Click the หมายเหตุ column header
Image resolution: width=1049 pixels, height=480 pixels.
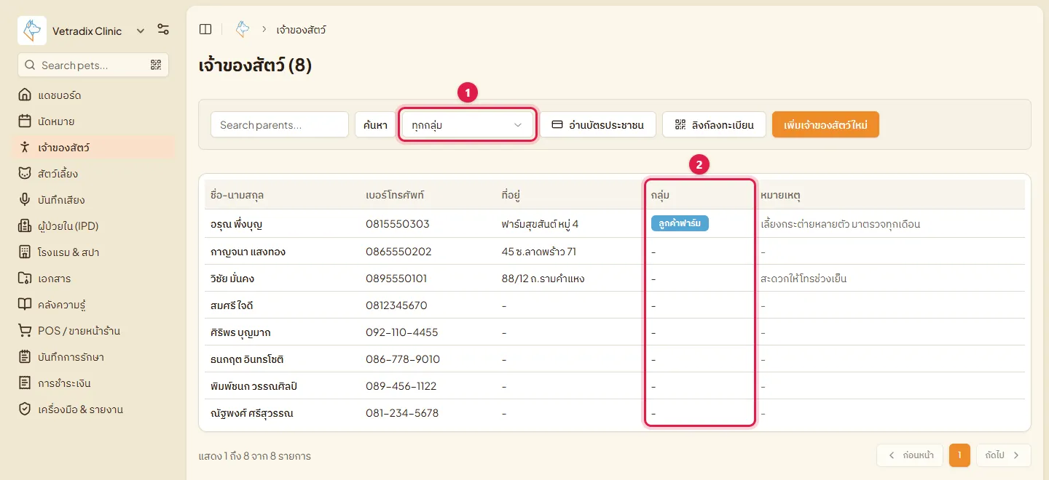(x=781, y=196)
